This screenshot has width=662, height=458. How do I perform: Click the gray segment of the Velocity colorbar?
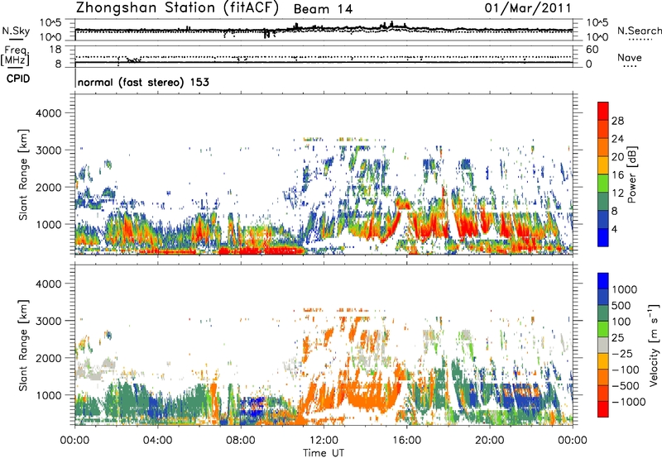tap(603, 345)
